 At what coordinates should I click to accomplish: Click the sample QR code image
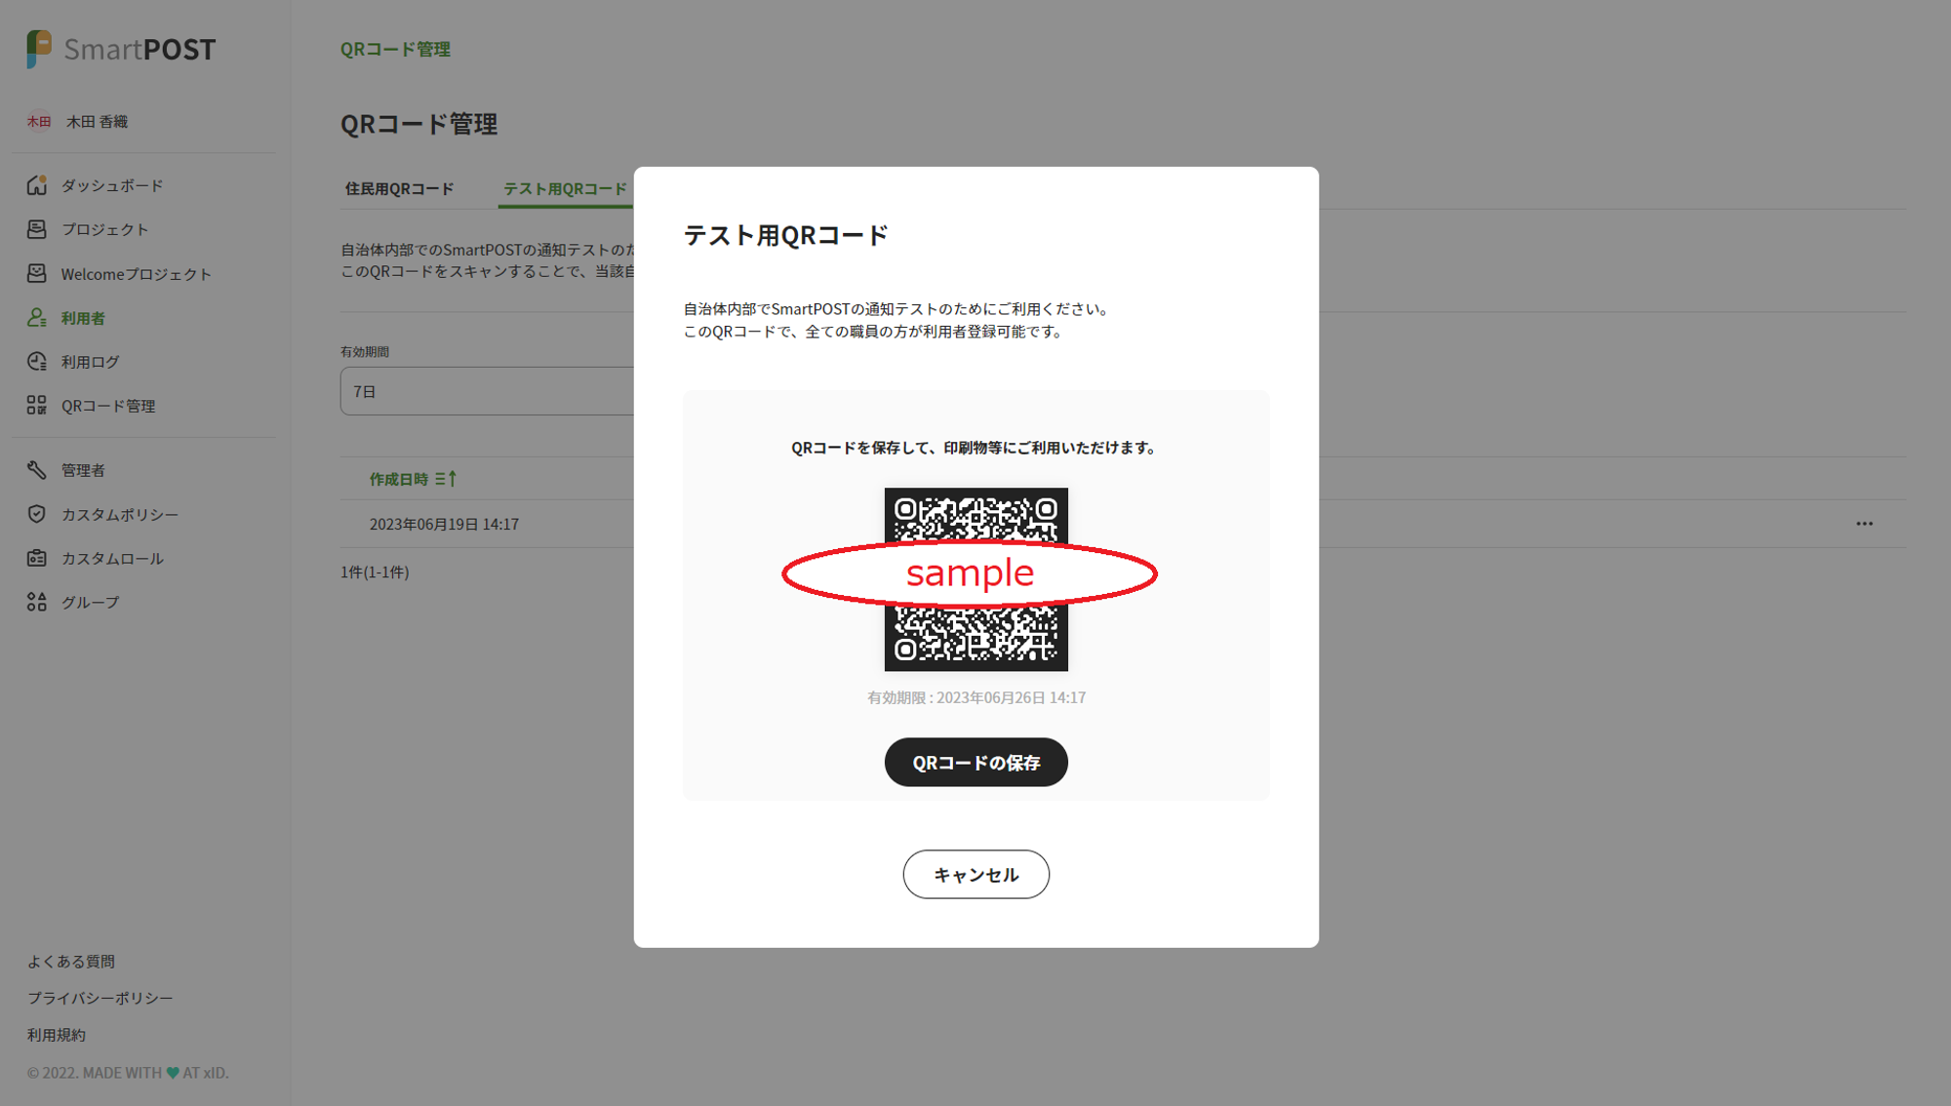coord(975,579)
